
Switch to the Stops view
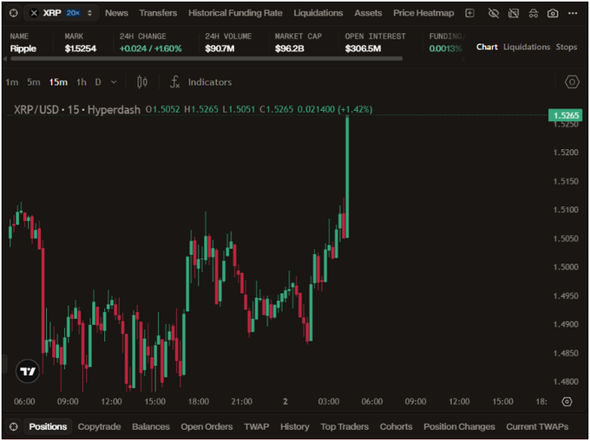567,47
